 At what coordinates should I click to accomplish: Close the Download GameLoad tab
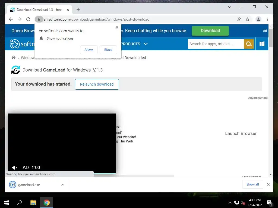pyautogui.click(x=68, y=10)
